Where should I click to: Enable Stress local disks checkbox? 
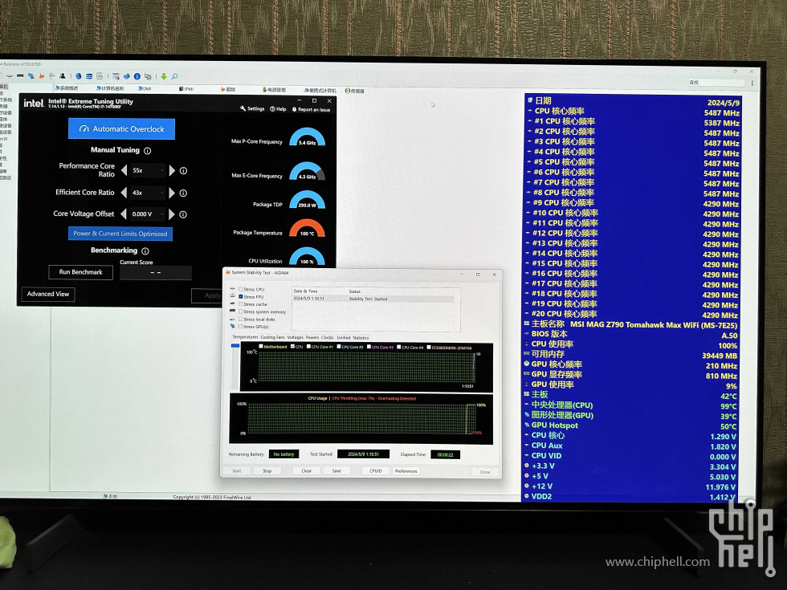[241, 319]
